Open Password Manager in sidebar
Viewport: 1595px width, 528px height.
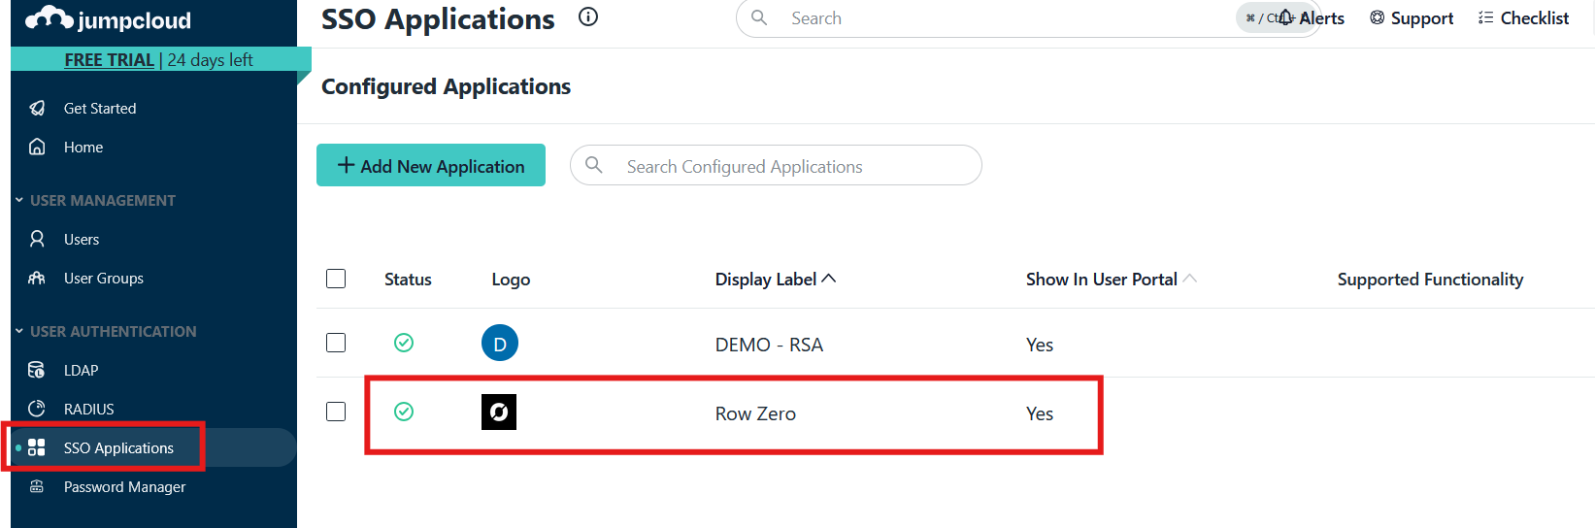click(x=124, y=486)
